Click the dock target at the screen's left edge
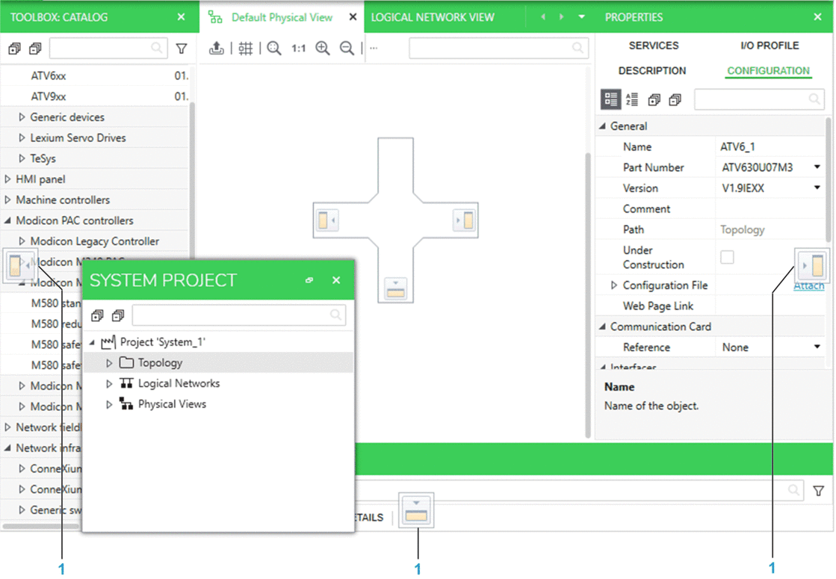This screenshot has width=836, height=579. (x=19, y=264)
